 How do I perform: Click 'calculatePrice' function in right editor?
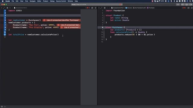(123, 32)
